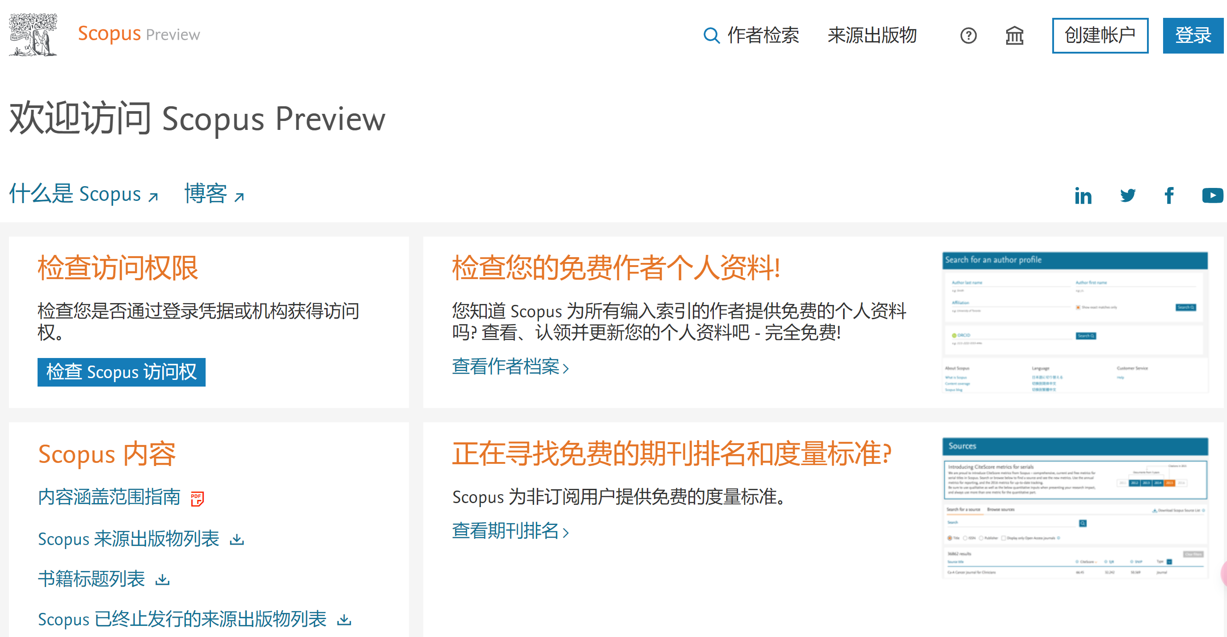This screenshot has width=1227, height=637.
Task: Click the arrow after 博客
Action: 239,196
